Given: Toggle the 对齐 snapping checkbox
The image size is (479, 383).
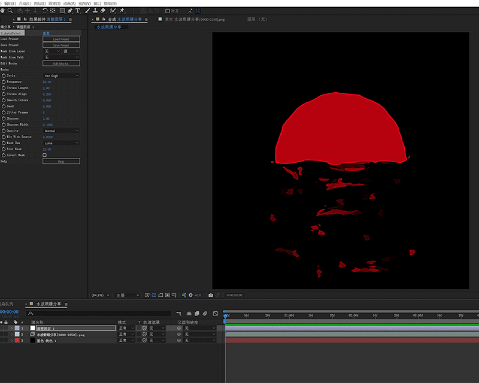Looking at the screenshot, I should point(168,11).
